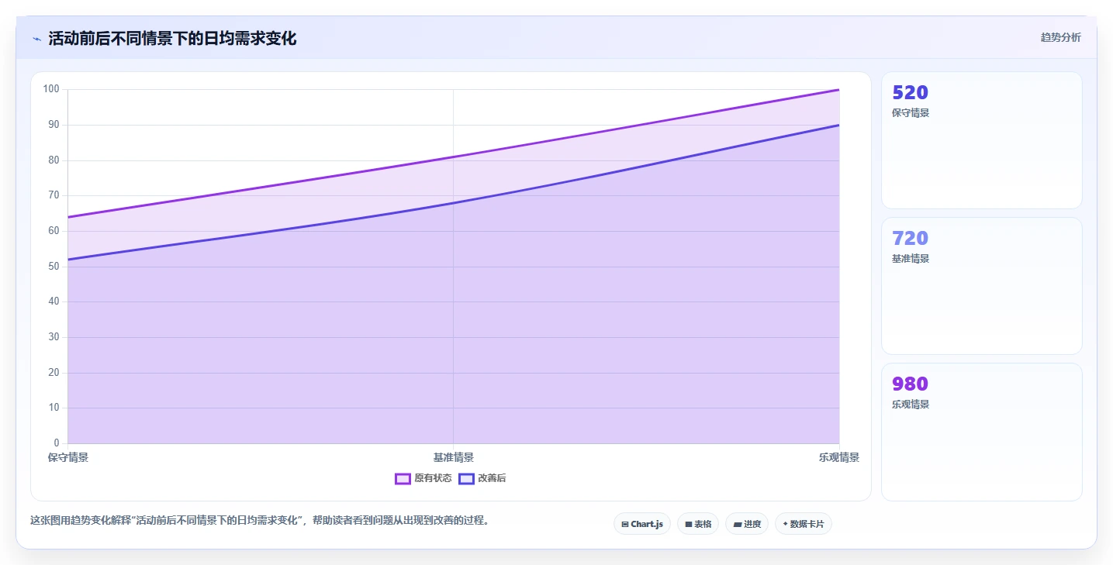1113x565 pixels.
Task: Click the x-axis label 乐观情景
Action: (x=839, y=457)
